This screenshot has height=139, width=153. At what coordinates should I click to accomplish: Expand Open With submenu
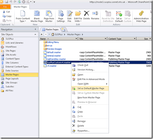pos(90,84)
